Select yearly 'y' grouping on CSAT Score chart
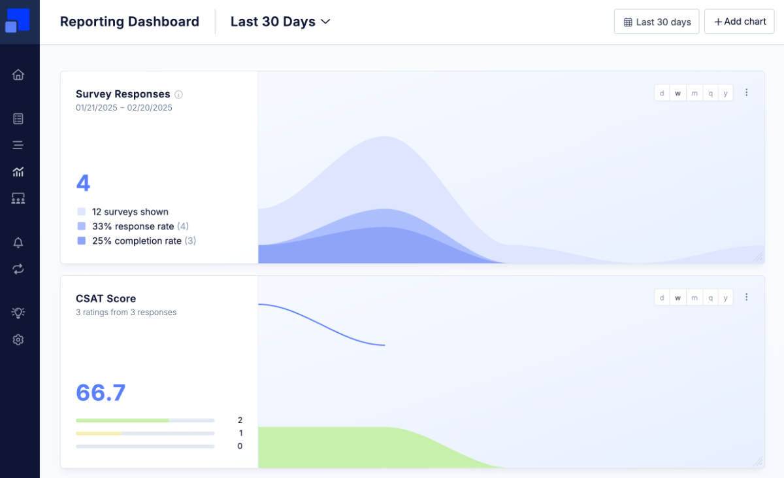Screen dimensions: 784x478 (726, 298)
